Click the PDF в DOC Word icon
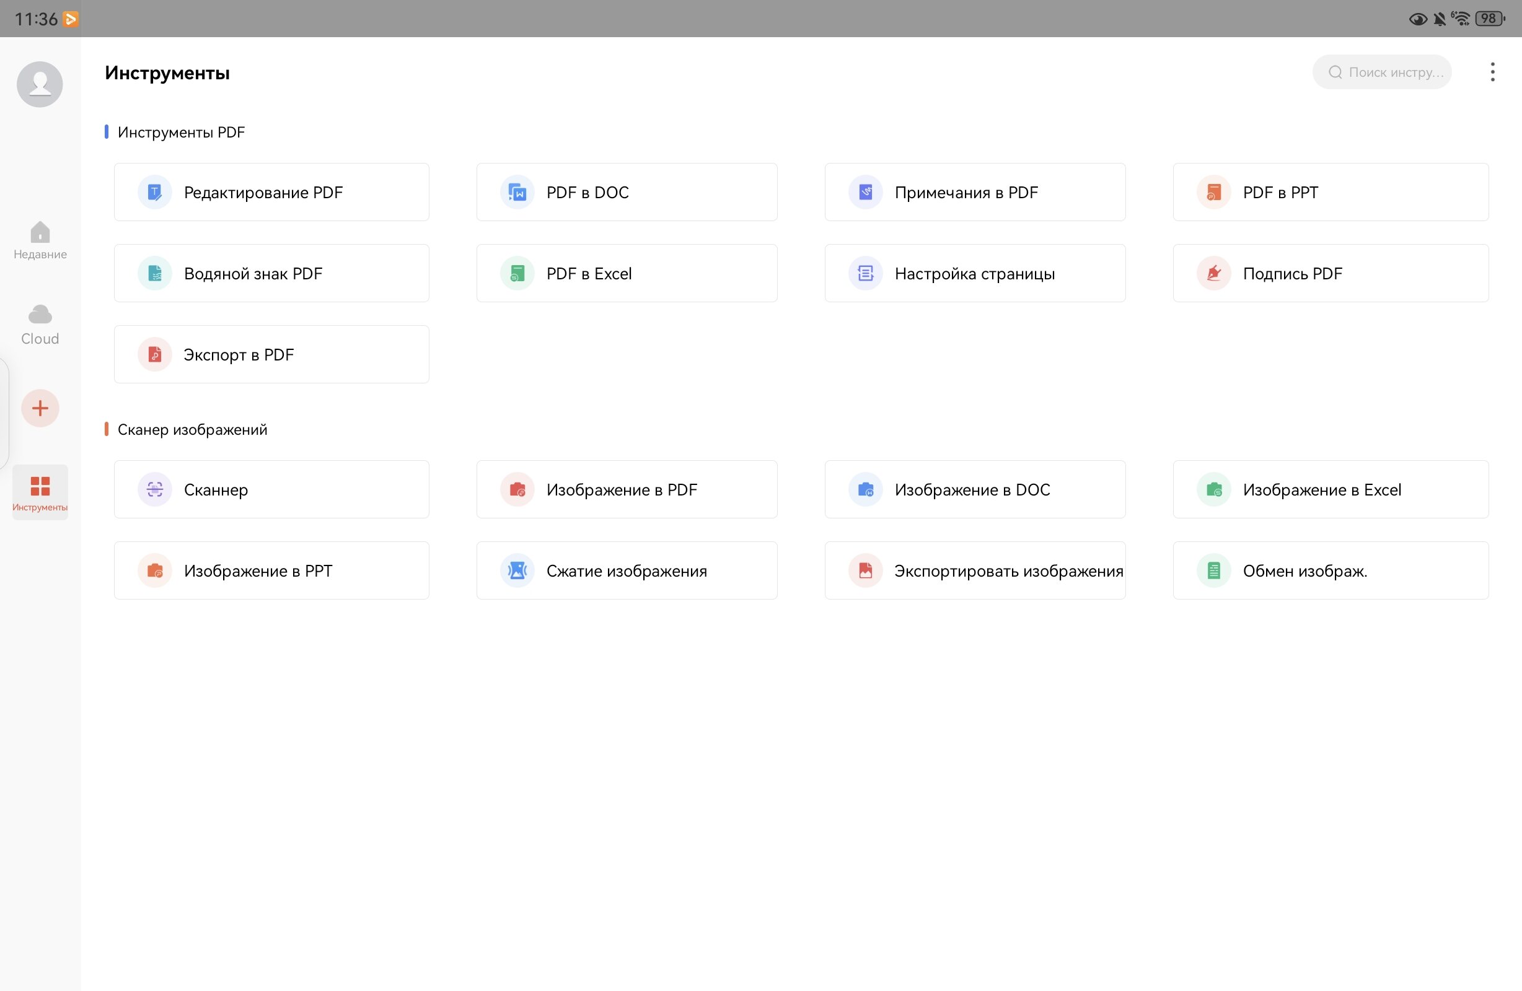 (517, 193)
